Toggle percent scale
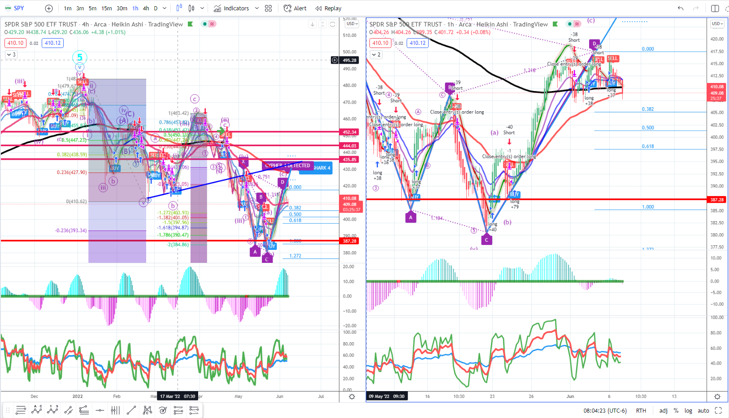The width and height of the screenshot is (729, 418). (x=676, y=410)
